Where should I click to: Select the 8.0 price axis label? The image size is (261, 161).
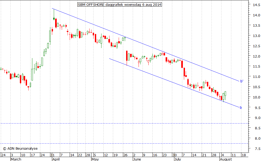[257, 138]
